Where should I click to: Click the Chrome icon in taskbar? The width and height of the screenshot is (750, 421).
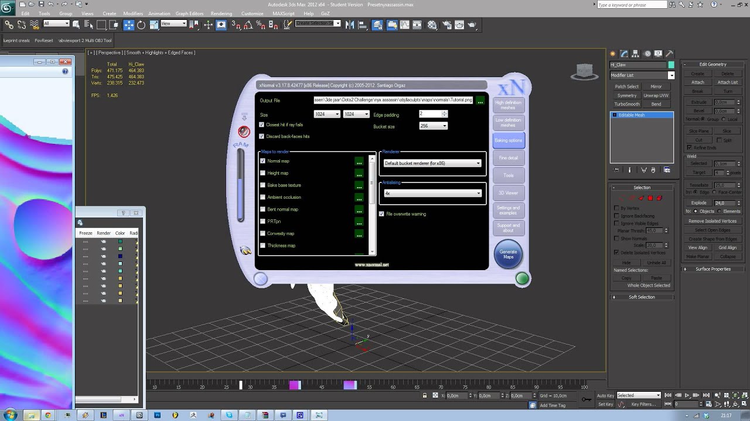point(48,415)
